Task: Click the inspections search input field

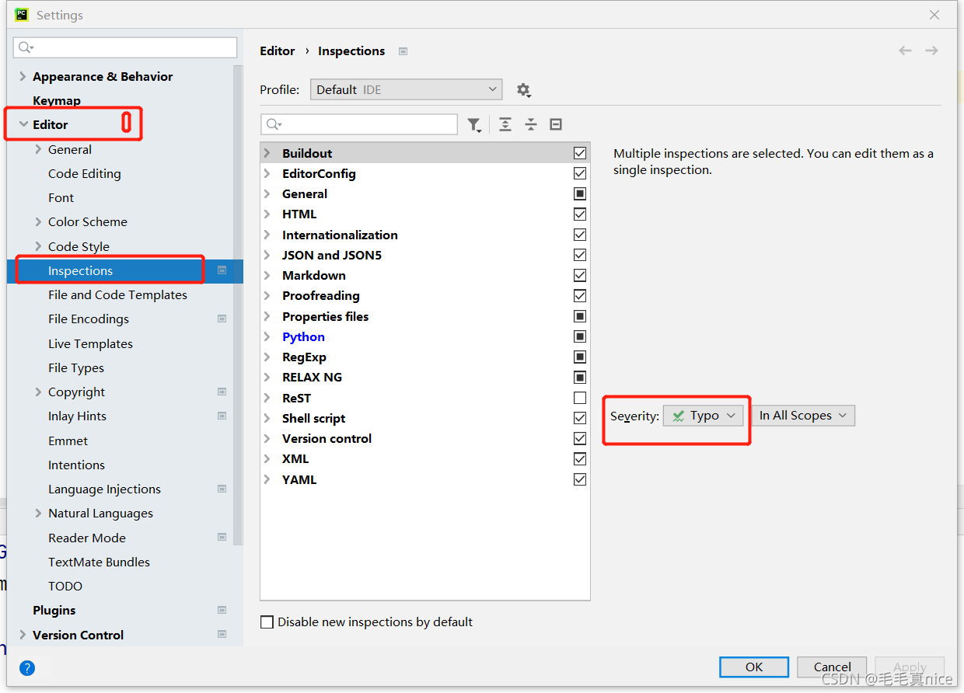Action: pos(359,124)
